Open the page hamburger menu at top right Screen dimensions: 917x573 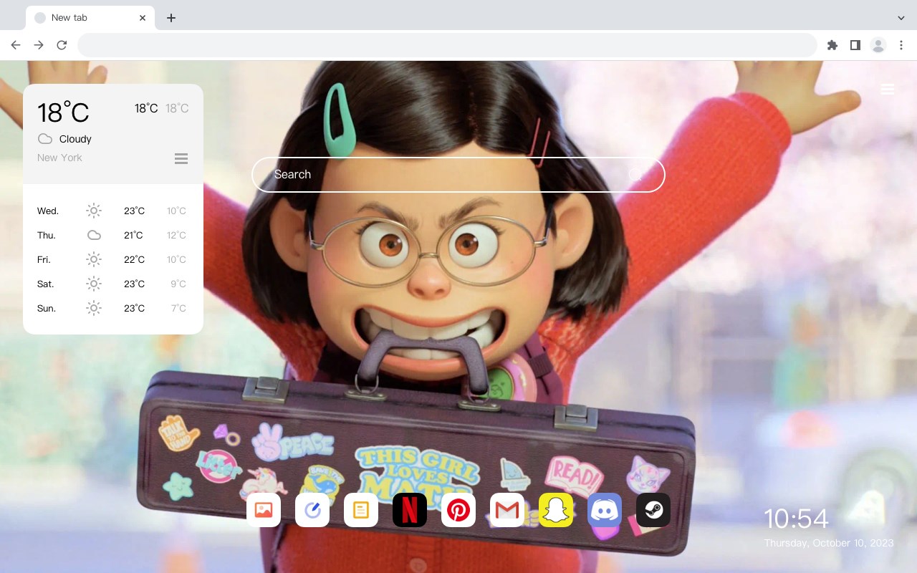click(x=888, y=89)
